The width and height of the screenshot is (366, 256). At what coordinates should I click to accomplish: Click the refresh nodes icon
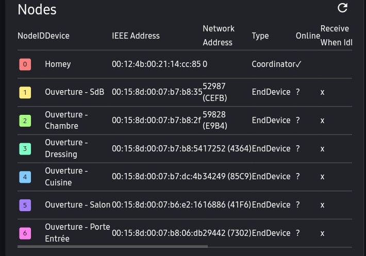pyautogui.click(x=342, y=8)
